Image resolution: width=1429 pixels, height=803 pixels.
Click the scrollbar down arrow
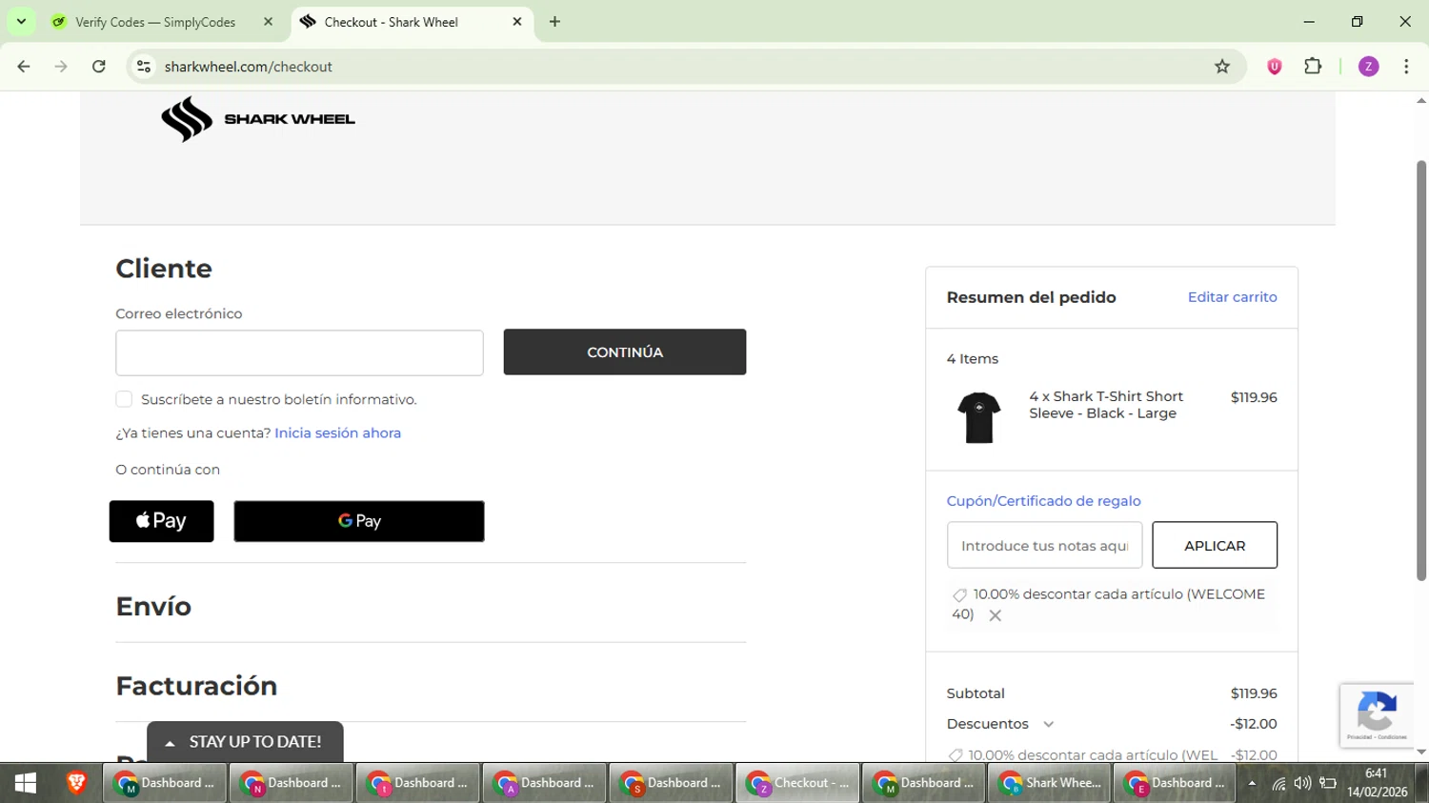pos(1420,753)
